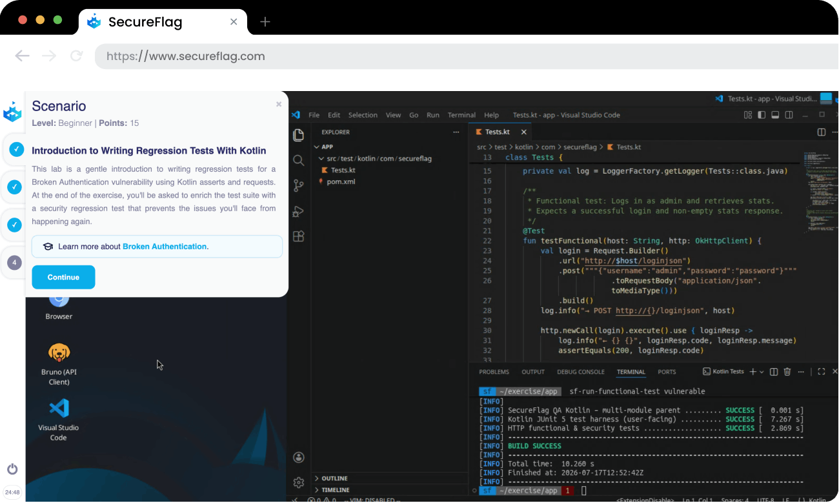Image resolution: width=839 pixels, height=503 pixels.
Task: Reload the browser page
Action: (x=77, y=56)
